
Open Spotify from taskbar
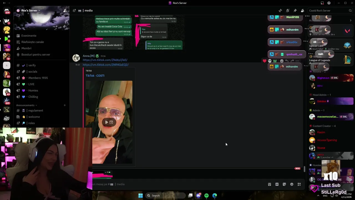[207, 196]
